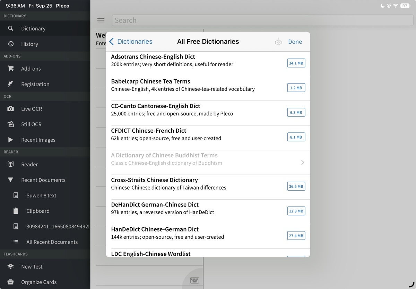Click the Add-ons shopping cart icon
Viewport: 416px width, 289px height.
(11, 69)
